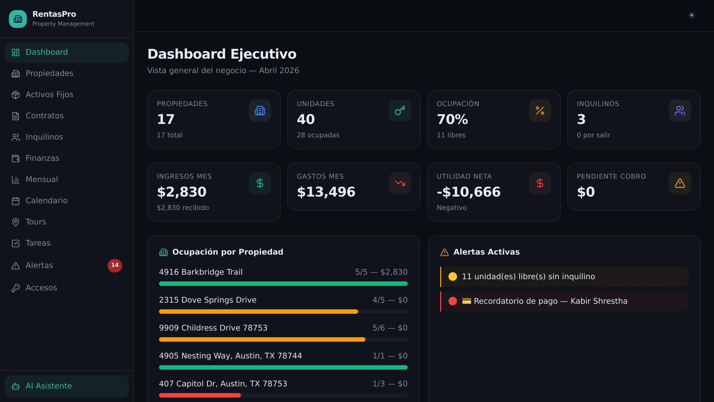The width and height of the screenshot is (714, 402).
Task: Open the Inquilinos page
Action: [67, 137]
